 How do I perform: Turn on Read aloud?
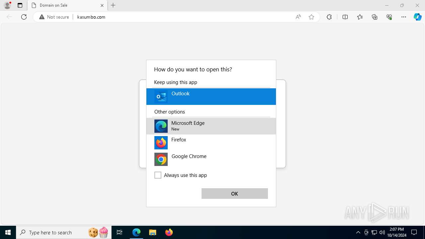click(298, 17)
